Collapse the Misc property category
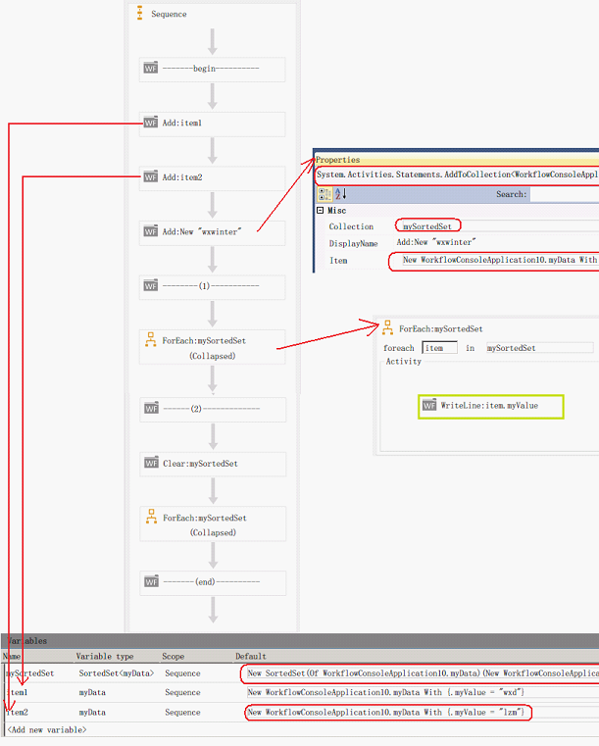This screenshot has width=599, height=746. click(x=321, y=211)
